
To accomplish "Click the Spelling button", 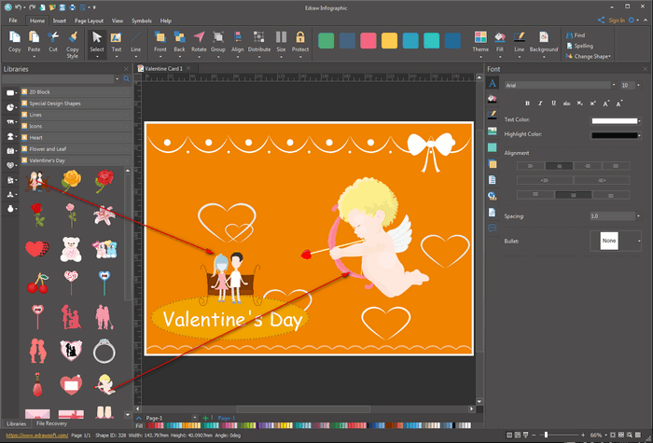I will coord(583,46).
